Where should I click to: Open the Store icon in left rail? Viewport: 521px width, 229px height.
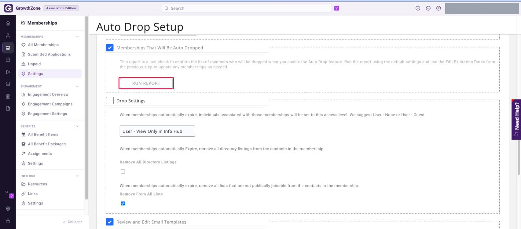click(8, 84)
